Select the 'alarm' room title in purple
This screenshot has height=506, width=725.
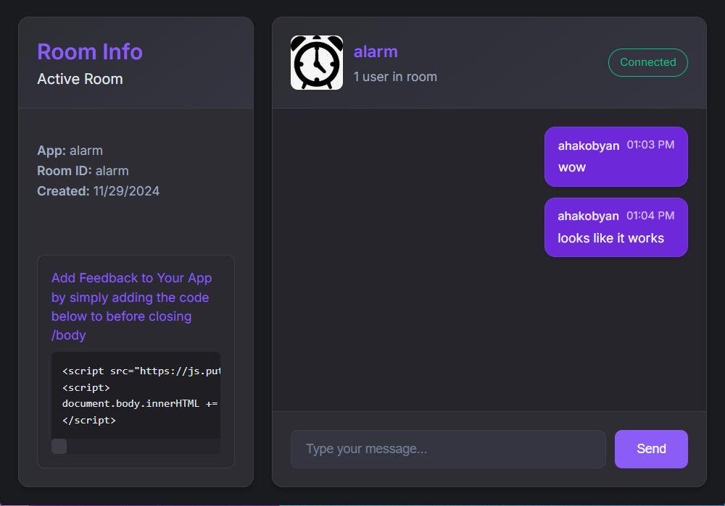pos(376,51)
